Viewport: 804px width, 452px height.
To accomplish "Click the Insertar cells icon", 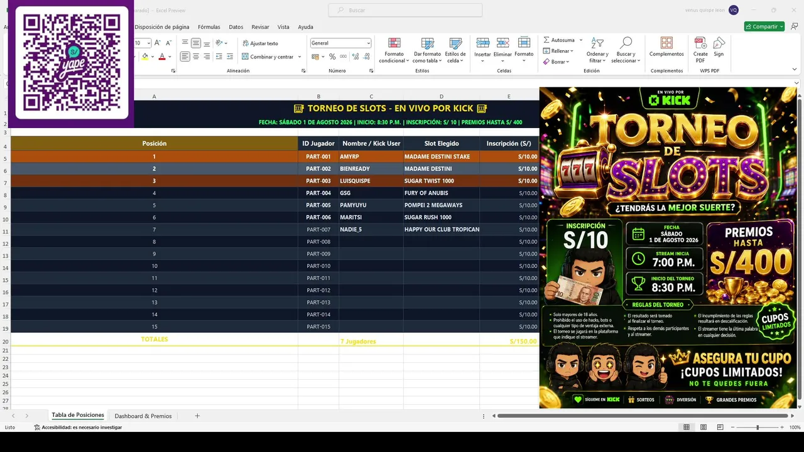I will tap(482, 43).
